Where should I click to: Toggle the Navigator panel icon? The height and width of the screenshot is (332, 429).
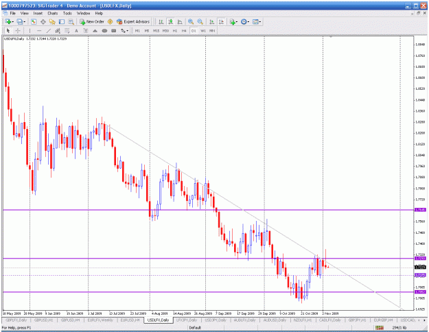[x=52, y=21]
